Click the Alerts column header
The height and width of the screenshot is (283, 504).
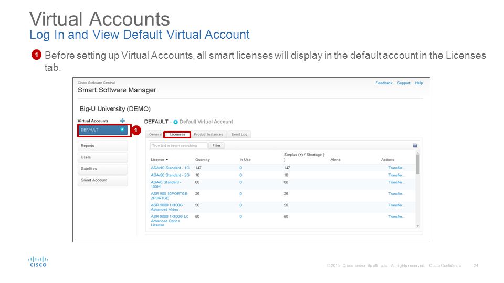pyautogui.click(x=335, y=160)
